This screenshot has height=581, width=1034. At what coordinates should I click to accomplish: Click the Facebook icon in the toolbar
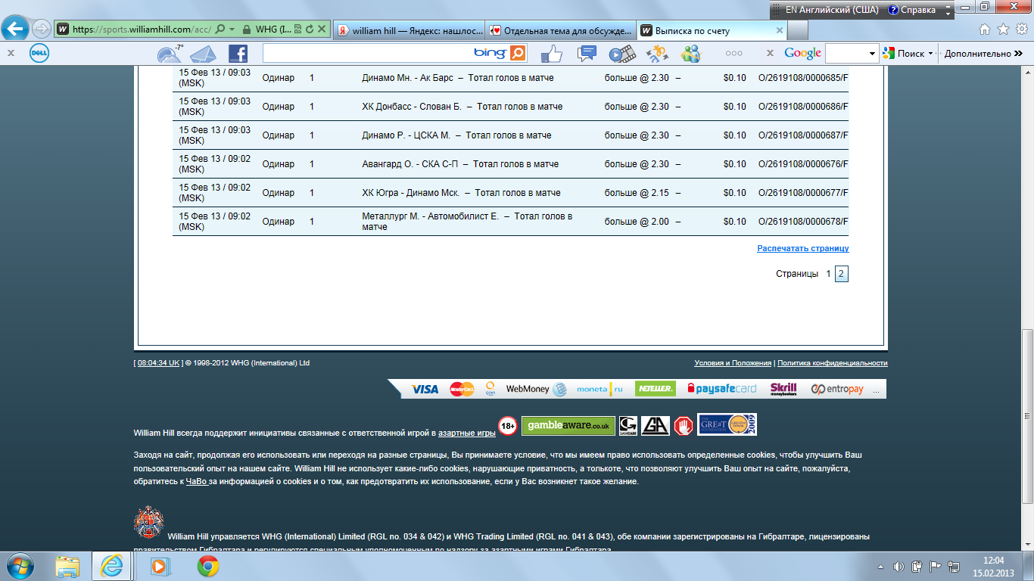(238, 54)
